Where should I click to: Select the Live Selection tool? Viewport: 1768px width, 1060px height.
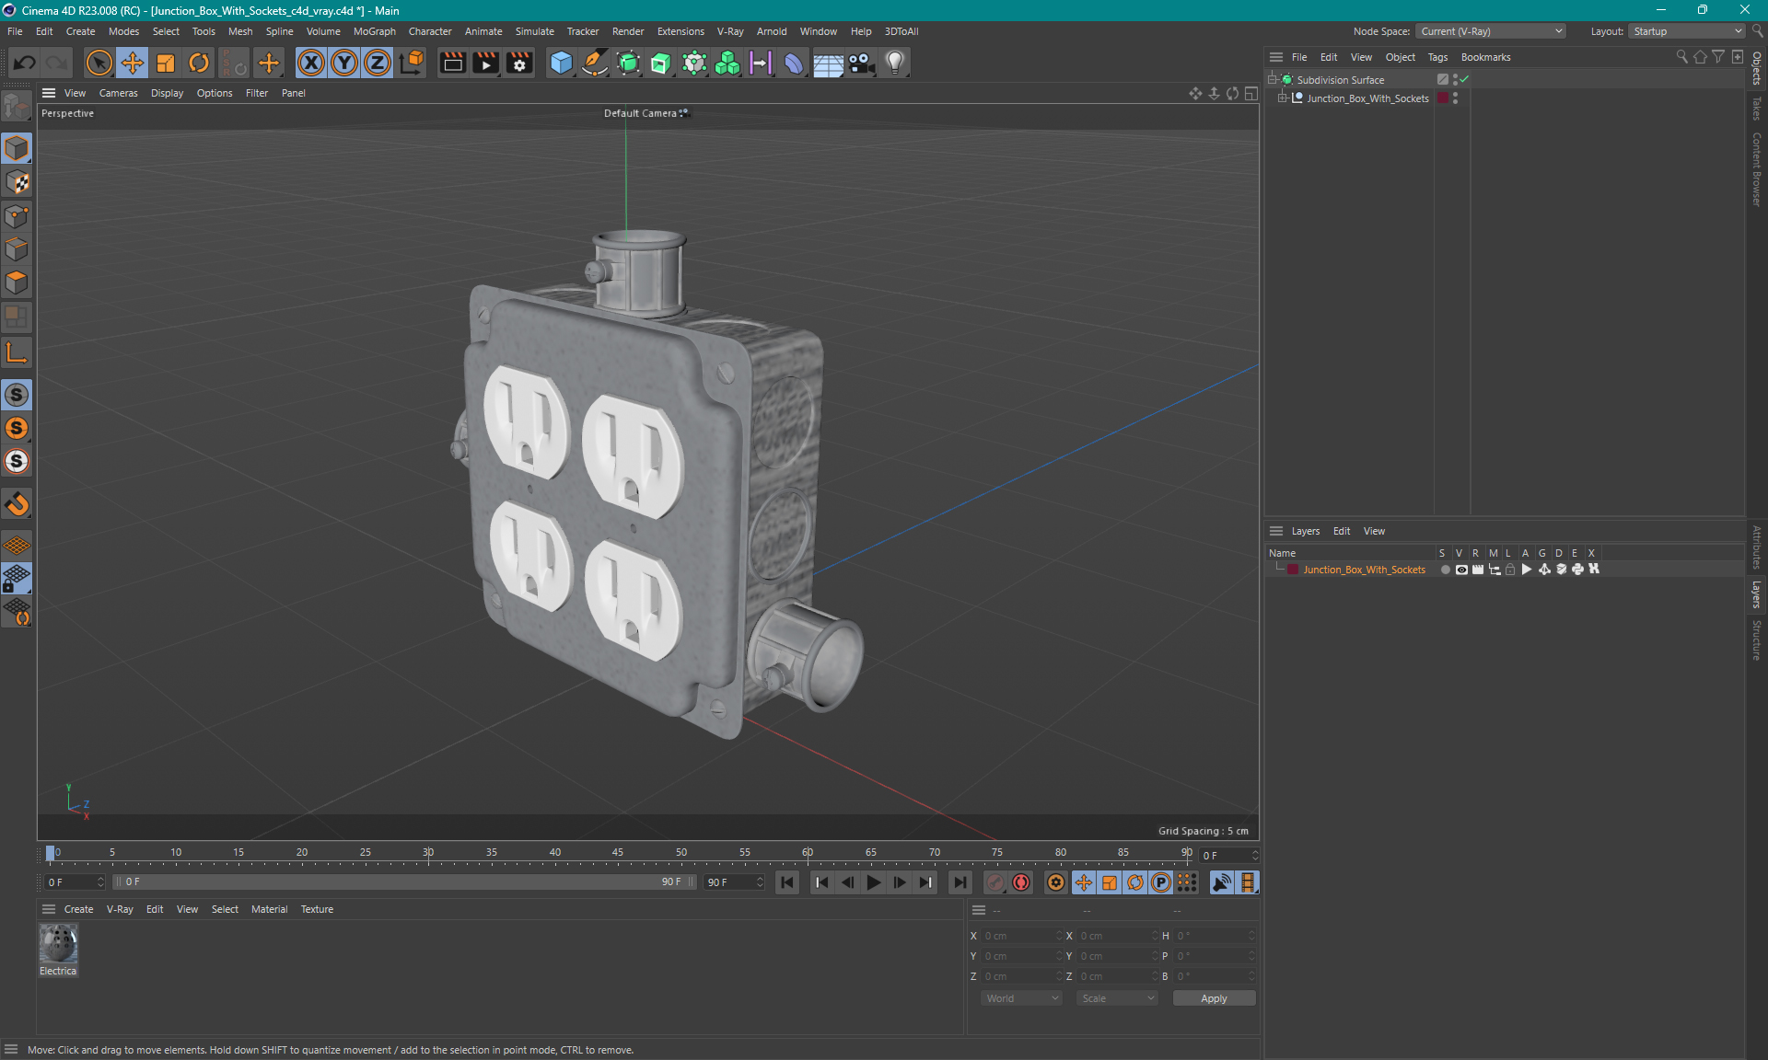click(99, 63)
